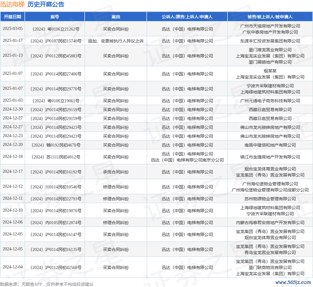
Task: Select case number (2024)沪0114民初22793号
Action: pyautogui.click(x=56, y=199)
